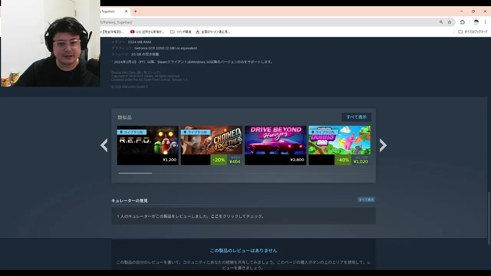Click the ライブラリ内 badge on Super Bunny Man
This screenshot has height=276, width=491.
pos(323,132)
